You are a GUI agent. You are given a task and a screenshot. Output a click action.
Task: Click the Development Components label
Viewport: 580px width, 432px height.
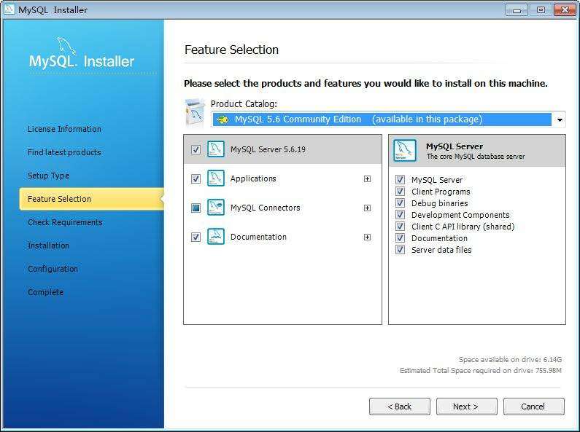tap(460, 215)
